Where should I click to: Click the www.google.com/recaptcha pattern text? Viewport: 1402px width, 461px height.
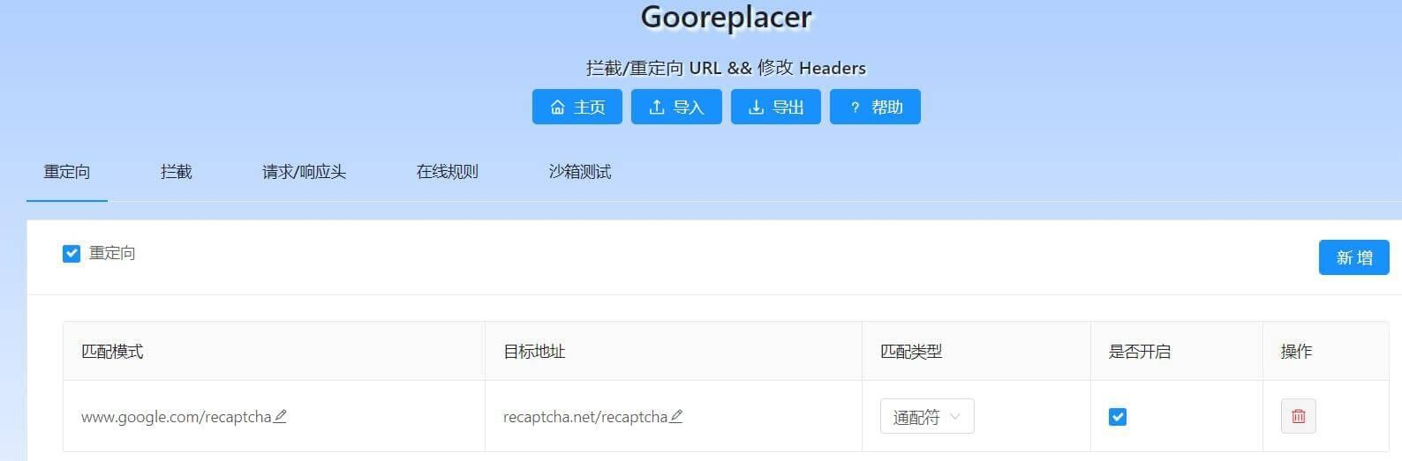coord(176,417)
